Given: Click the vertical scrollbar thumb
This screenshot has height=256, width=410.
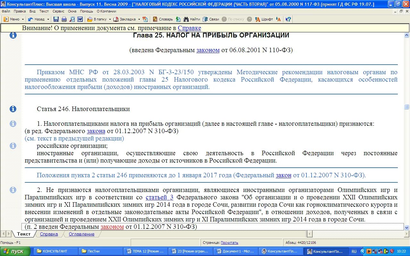Looking at the screenshot, I should 407,107.
